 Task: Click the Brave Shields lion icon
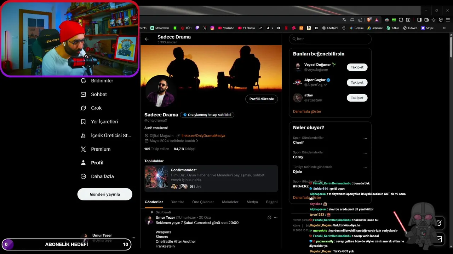coord(369,20)
